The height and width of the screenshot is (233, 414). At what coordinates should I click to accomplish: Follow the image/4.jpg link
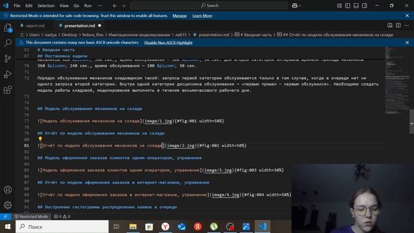(x=226, y=195)
